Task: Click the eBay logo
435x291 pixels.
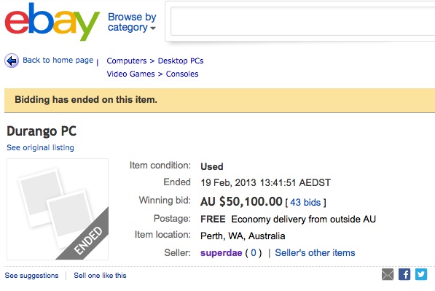Action: point(52,22)
